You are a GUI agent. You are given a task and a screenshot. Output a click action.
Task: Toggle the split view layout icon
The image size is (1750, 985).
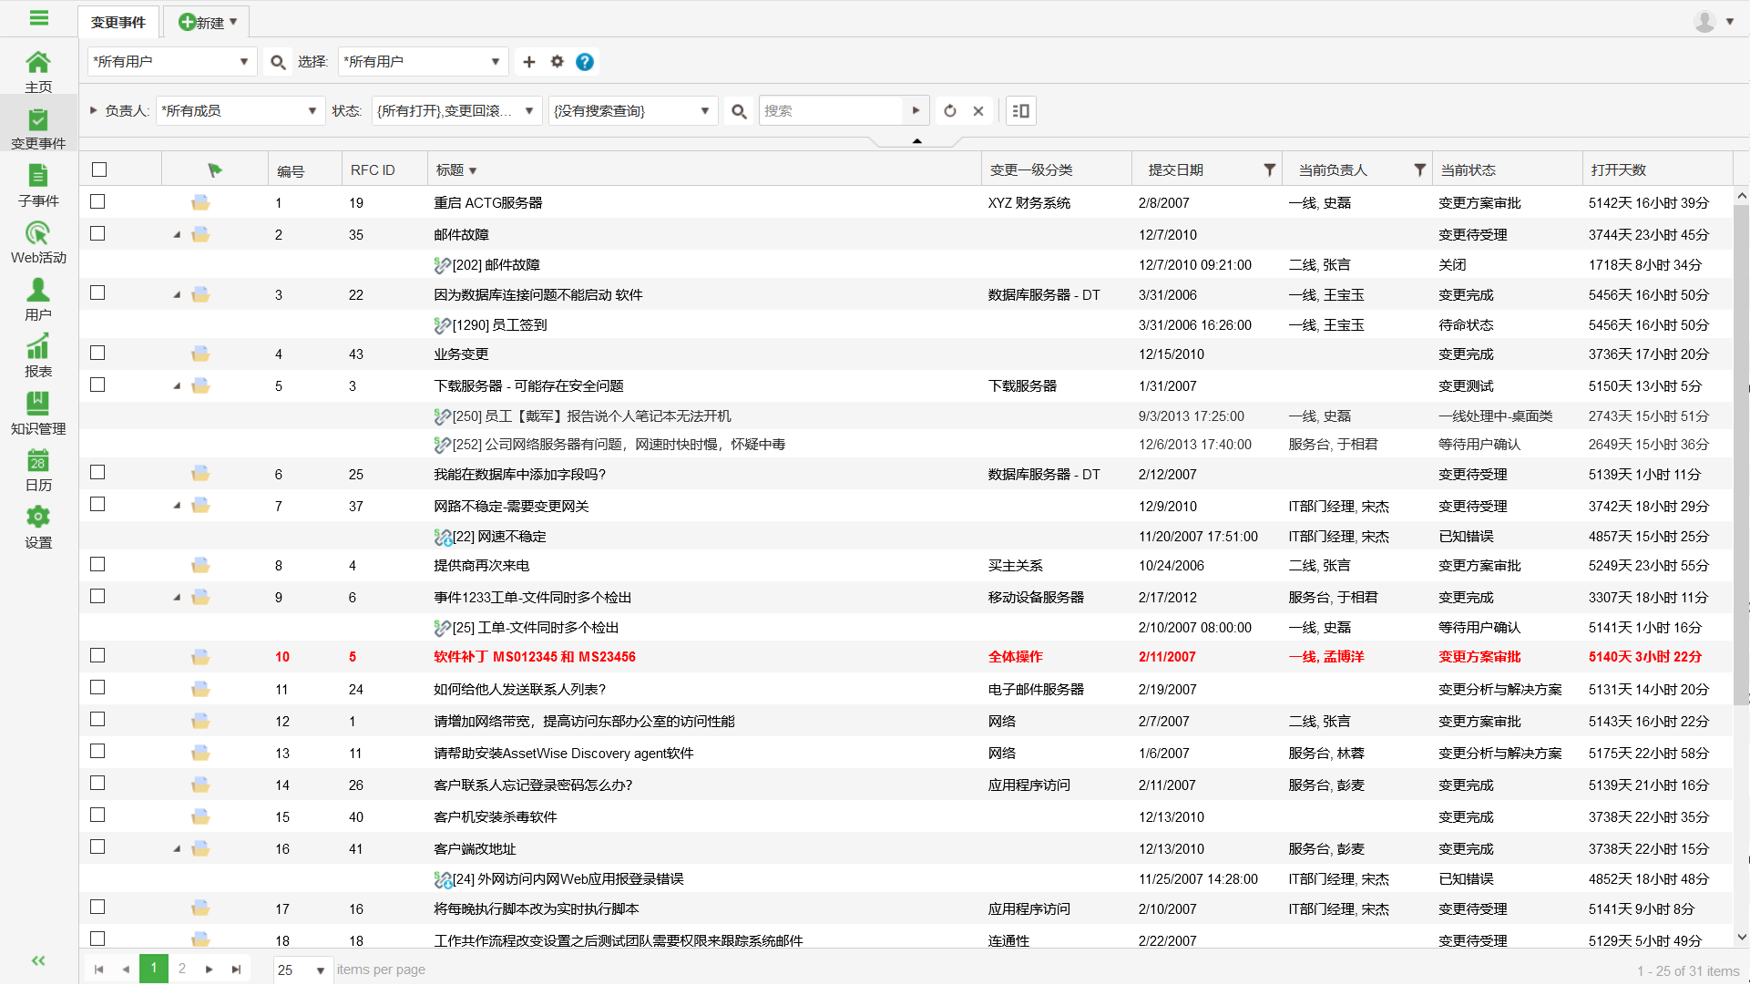(x=1021, y=111)
